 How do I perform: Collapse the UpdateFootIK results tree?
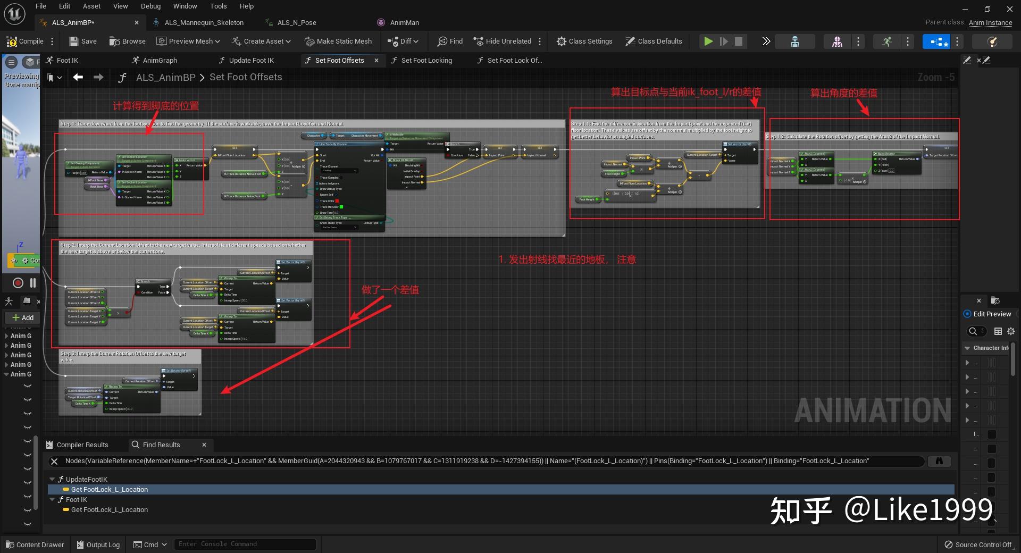pyautogui.click(x=52, y=480)
